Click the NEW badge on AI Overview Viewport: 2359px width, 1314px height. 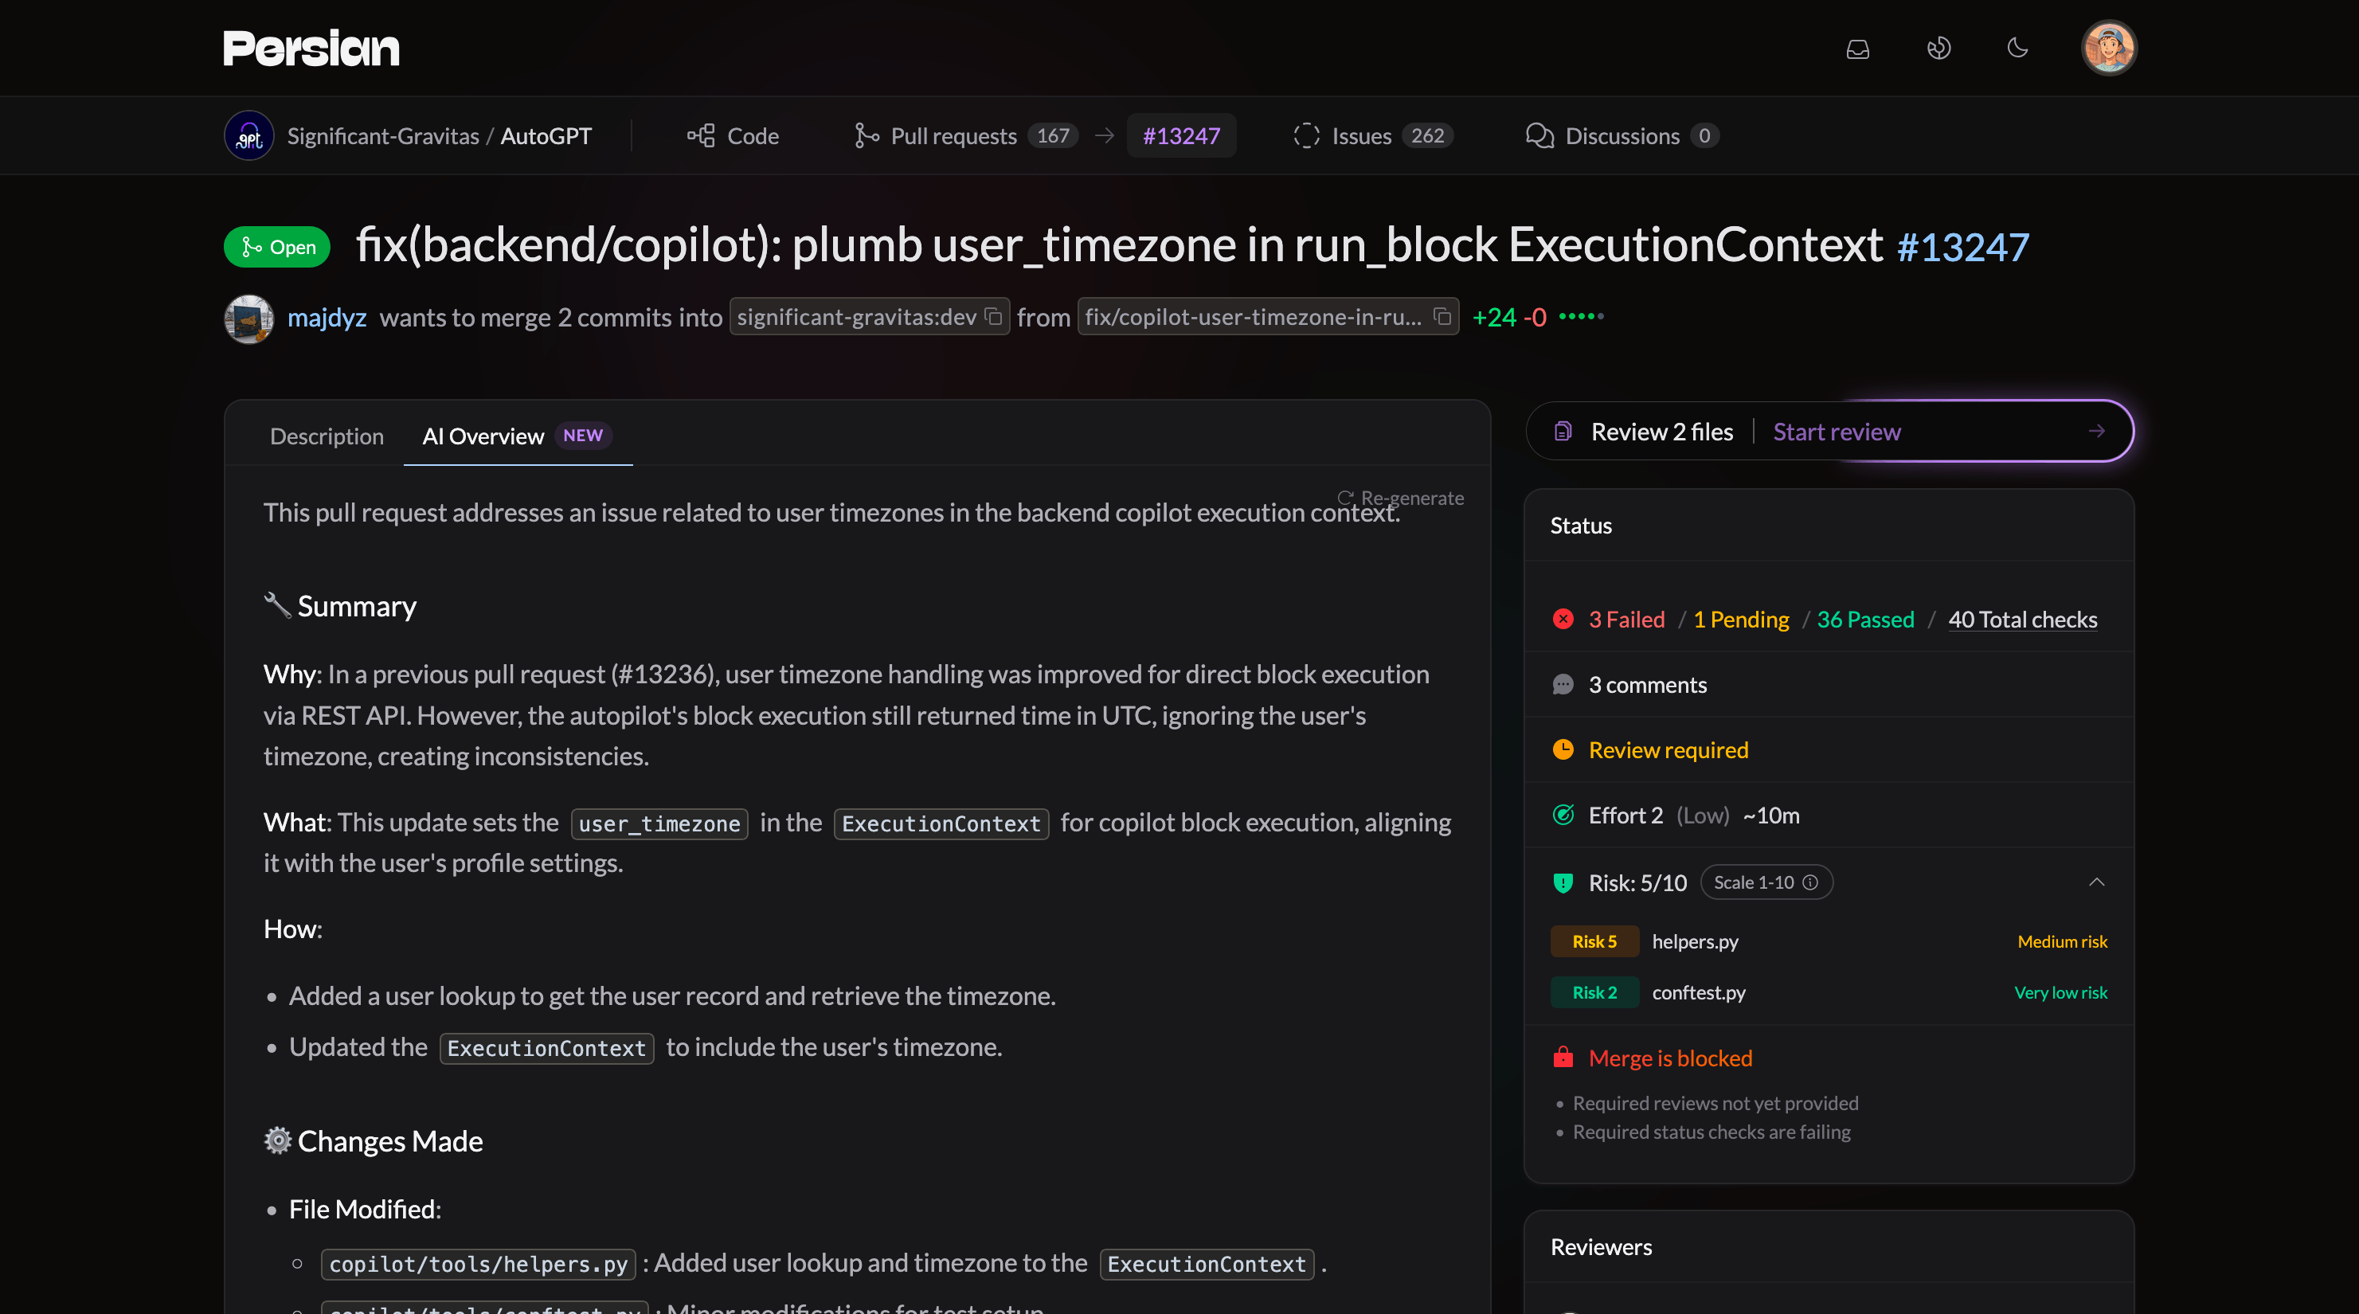tap(582, 436)
